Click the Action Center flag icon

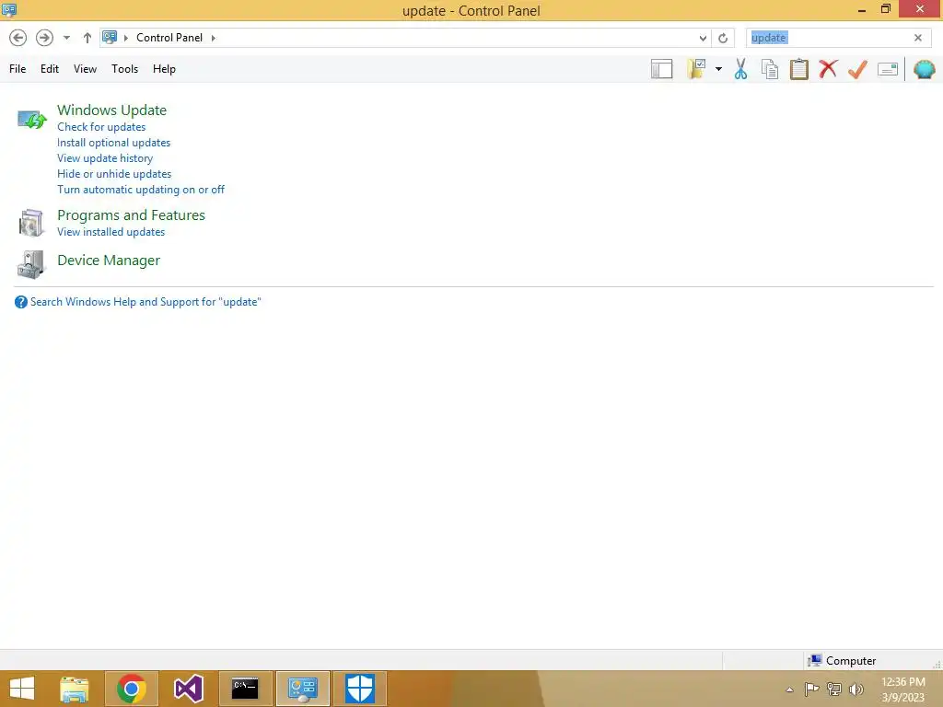tap(811, 689)
